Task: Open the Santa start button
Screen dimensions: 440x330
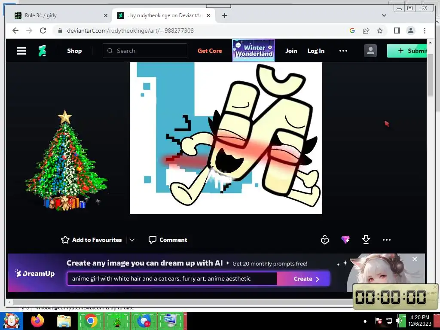Action: pyautogui.click(x=12, y=321)
